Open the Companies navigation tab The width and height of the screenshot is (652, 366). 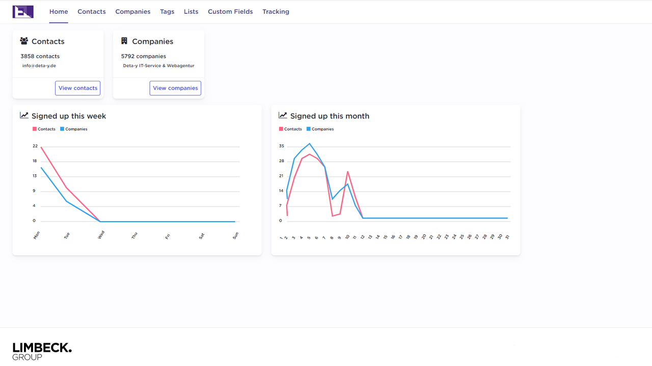click(133, 12)
